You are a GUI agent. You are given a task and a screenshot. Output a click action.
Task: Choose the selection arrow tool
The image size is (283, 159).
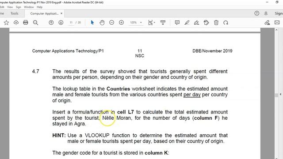92,23
